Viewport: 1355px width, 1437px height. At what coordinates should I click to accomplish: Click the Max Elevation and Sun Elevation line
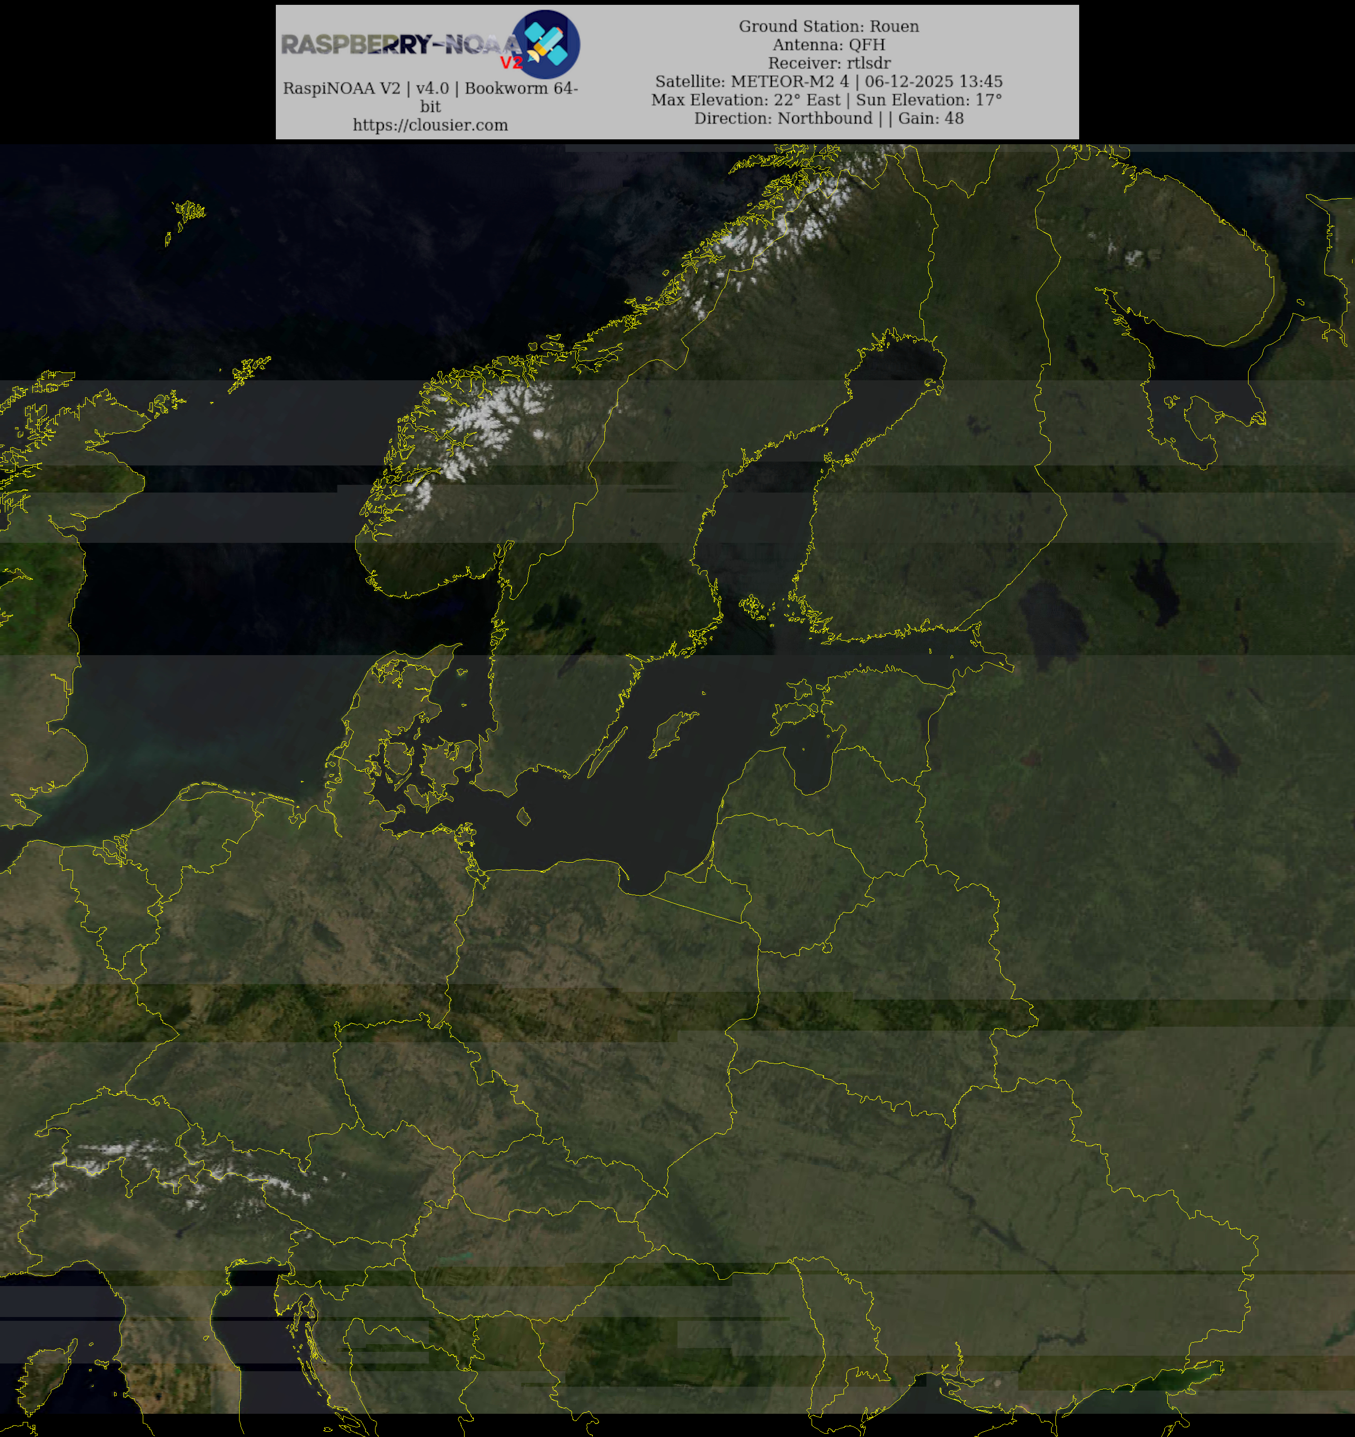click(827, 100)
